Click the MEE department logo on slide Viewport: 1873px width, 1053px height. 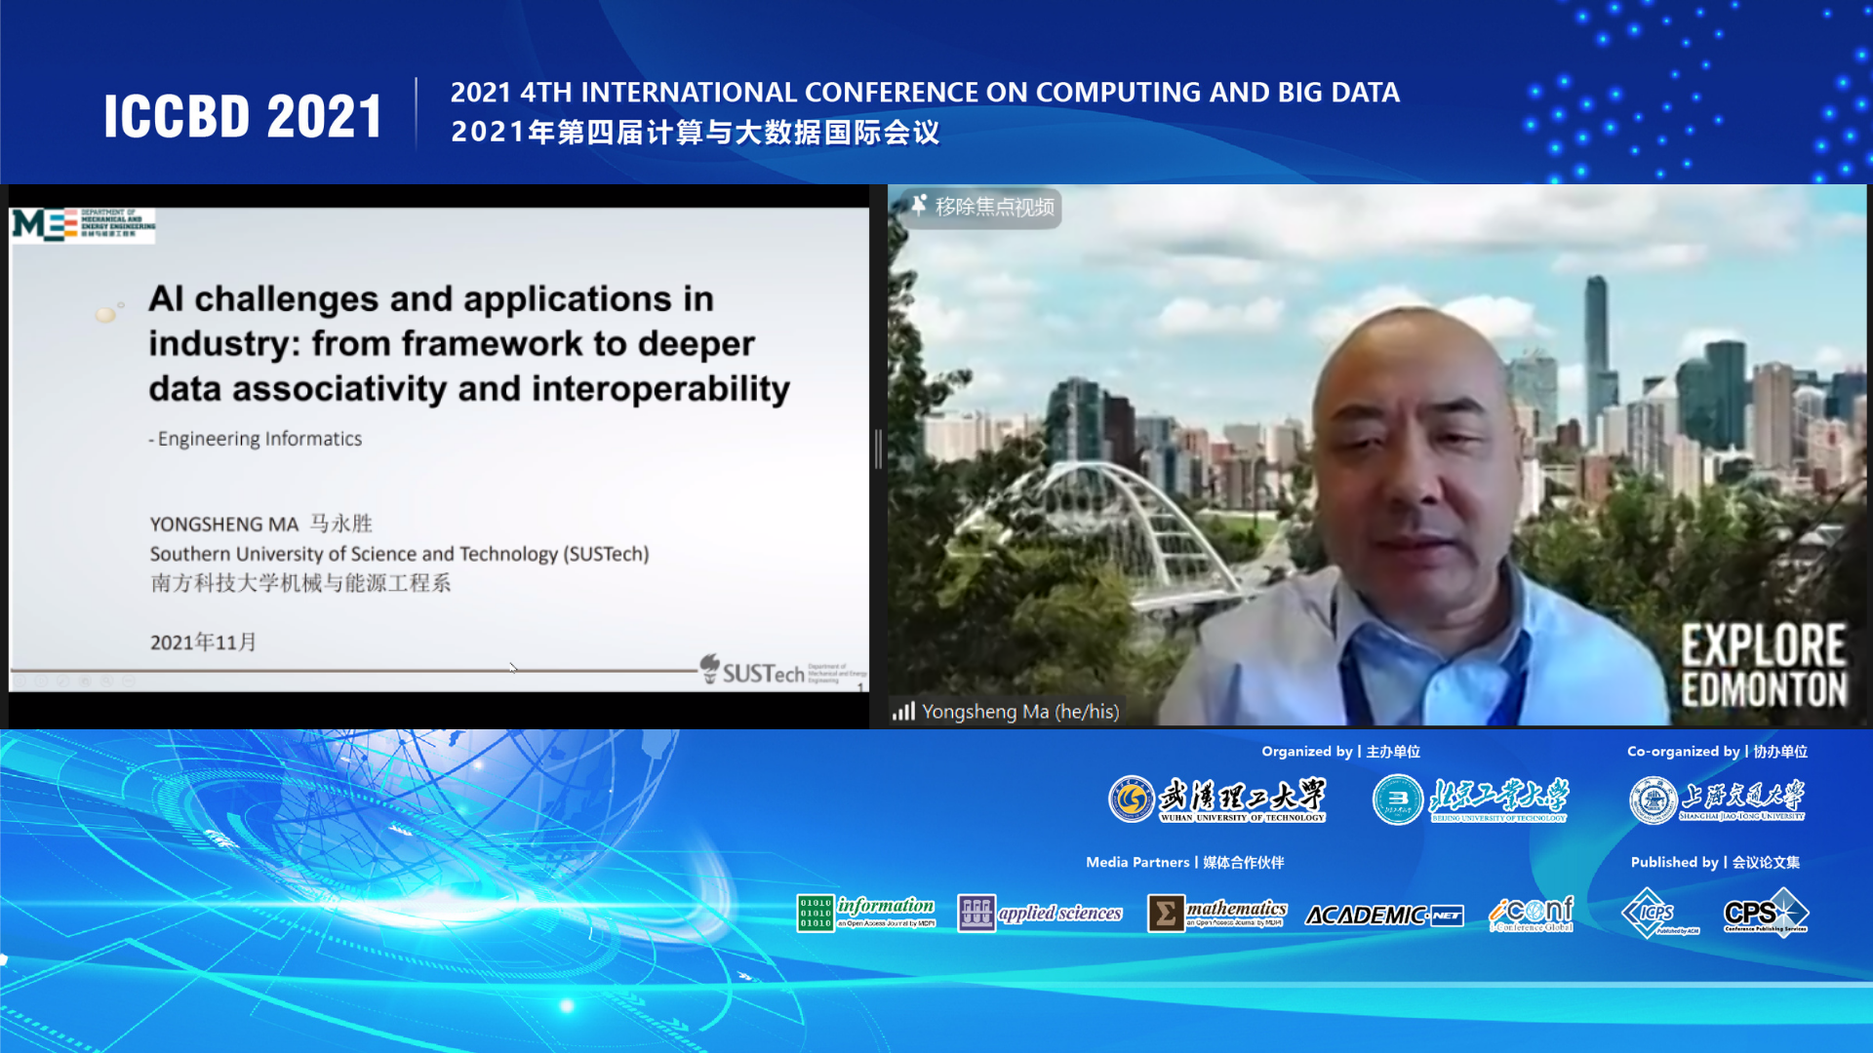pos(83,224)
